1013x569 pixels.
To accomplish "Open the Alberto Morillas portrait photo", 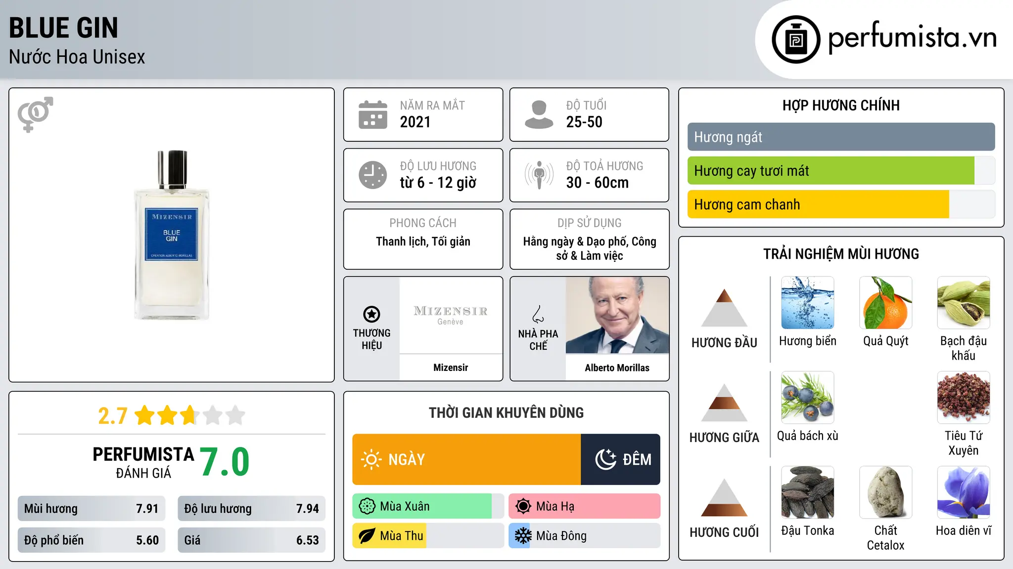I will (x=617, y=315).
